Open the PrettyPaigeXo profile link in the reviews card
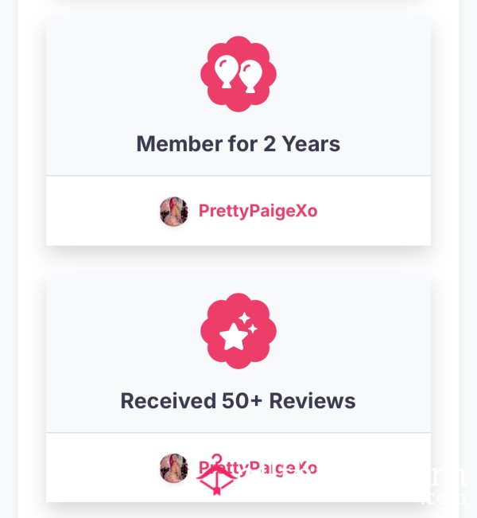The image size is (477, 518). pos(258,468)
